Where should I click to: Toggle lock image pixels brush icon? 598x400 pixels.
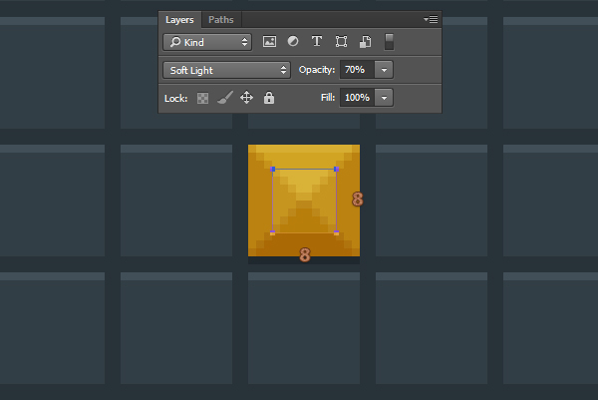225,98
